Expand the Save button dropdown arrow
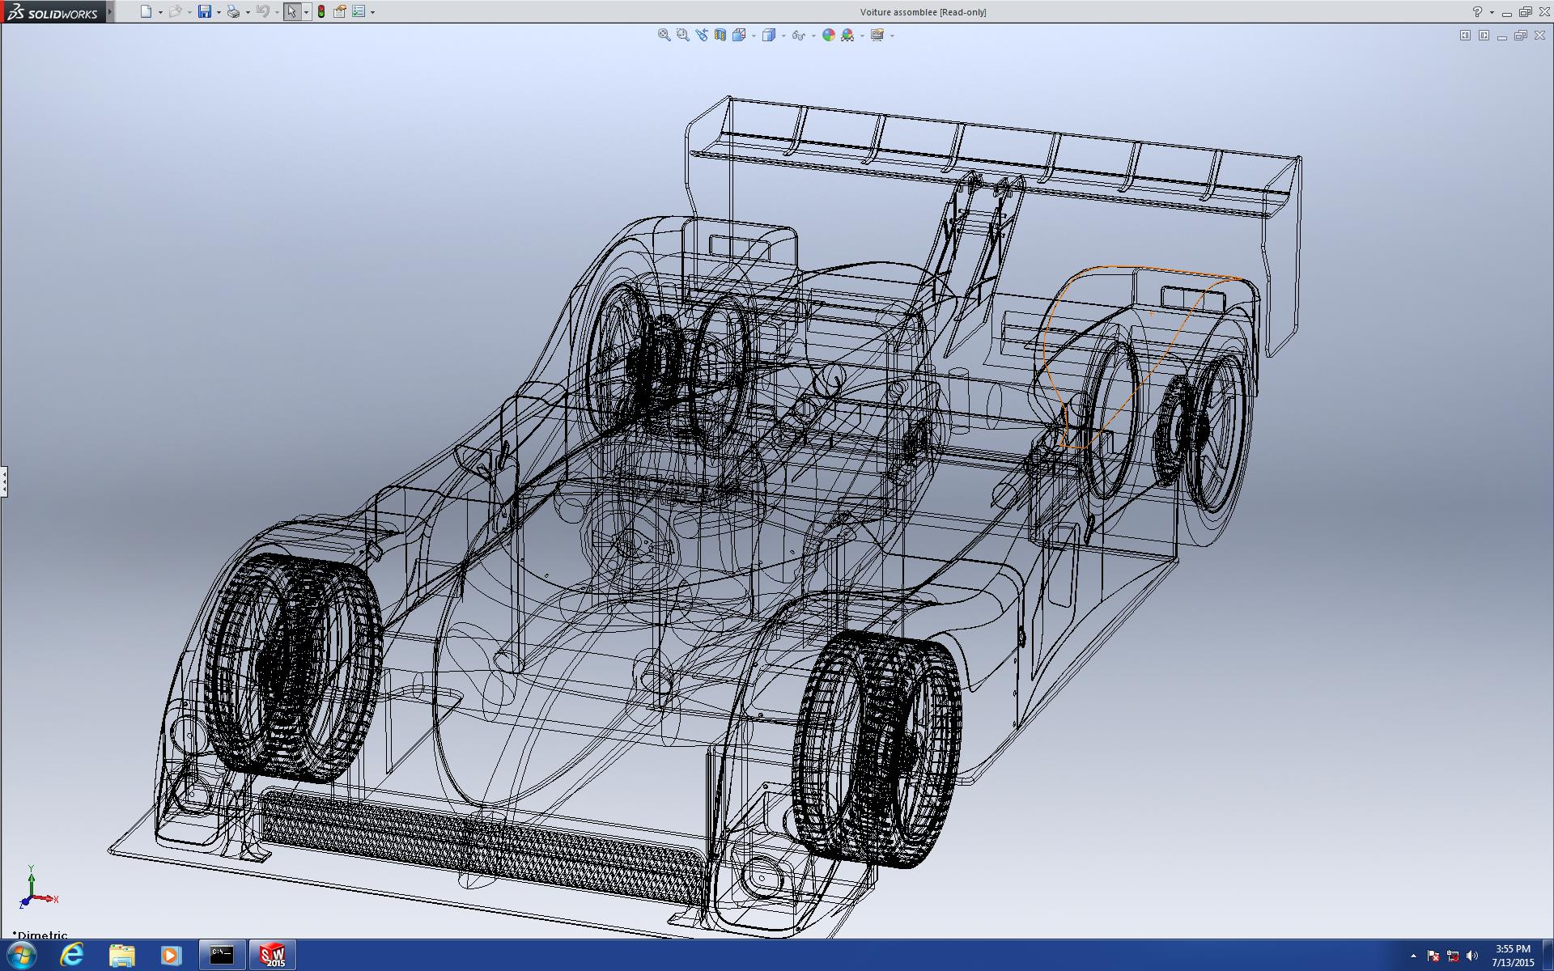This screenshot has height=971, width=1554. [x=219, y=12]
